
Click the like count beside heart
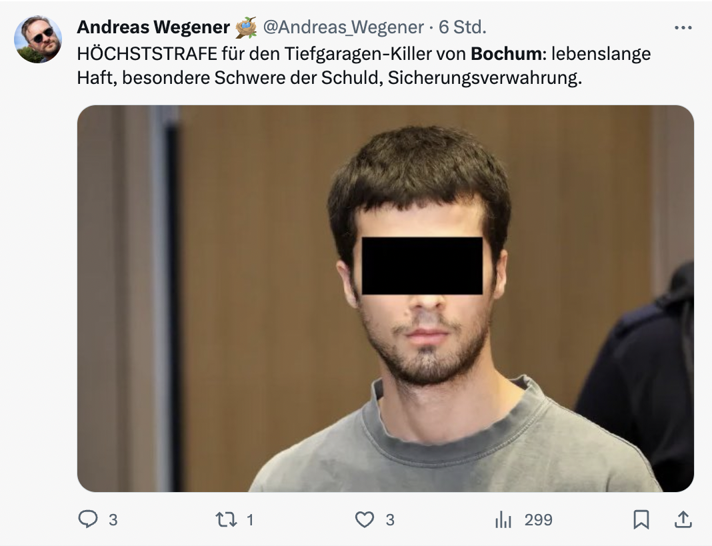[390, 519]
